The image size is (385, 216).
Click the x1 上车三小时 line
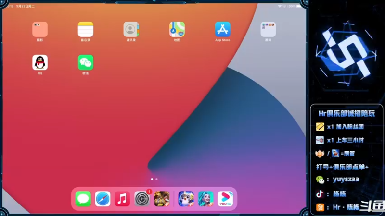pyautogui.click(x=345, y=140)
